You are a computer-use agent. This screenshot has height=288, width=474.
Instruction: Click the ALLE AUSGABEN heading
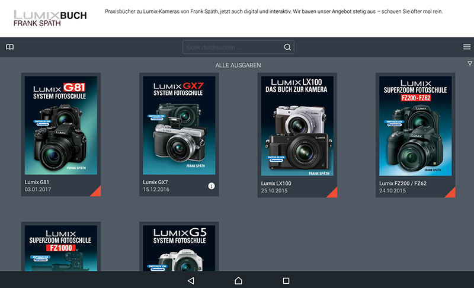point(238,65)
